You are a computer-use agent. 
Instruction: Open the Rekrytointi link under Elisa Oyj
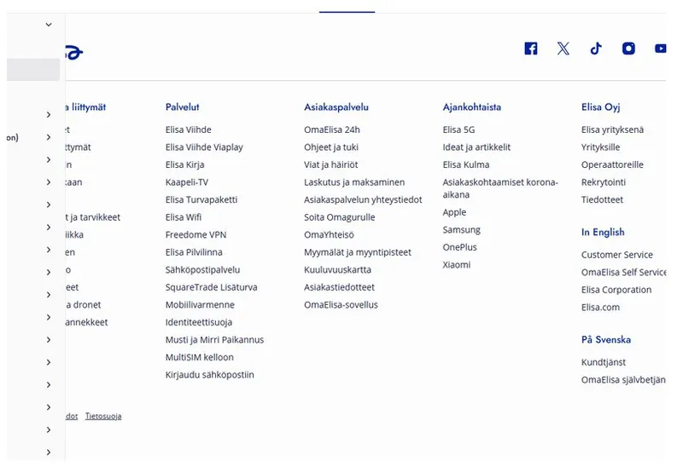coord(604,182)
